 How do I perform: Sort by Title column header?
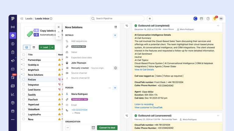[30, 55]
